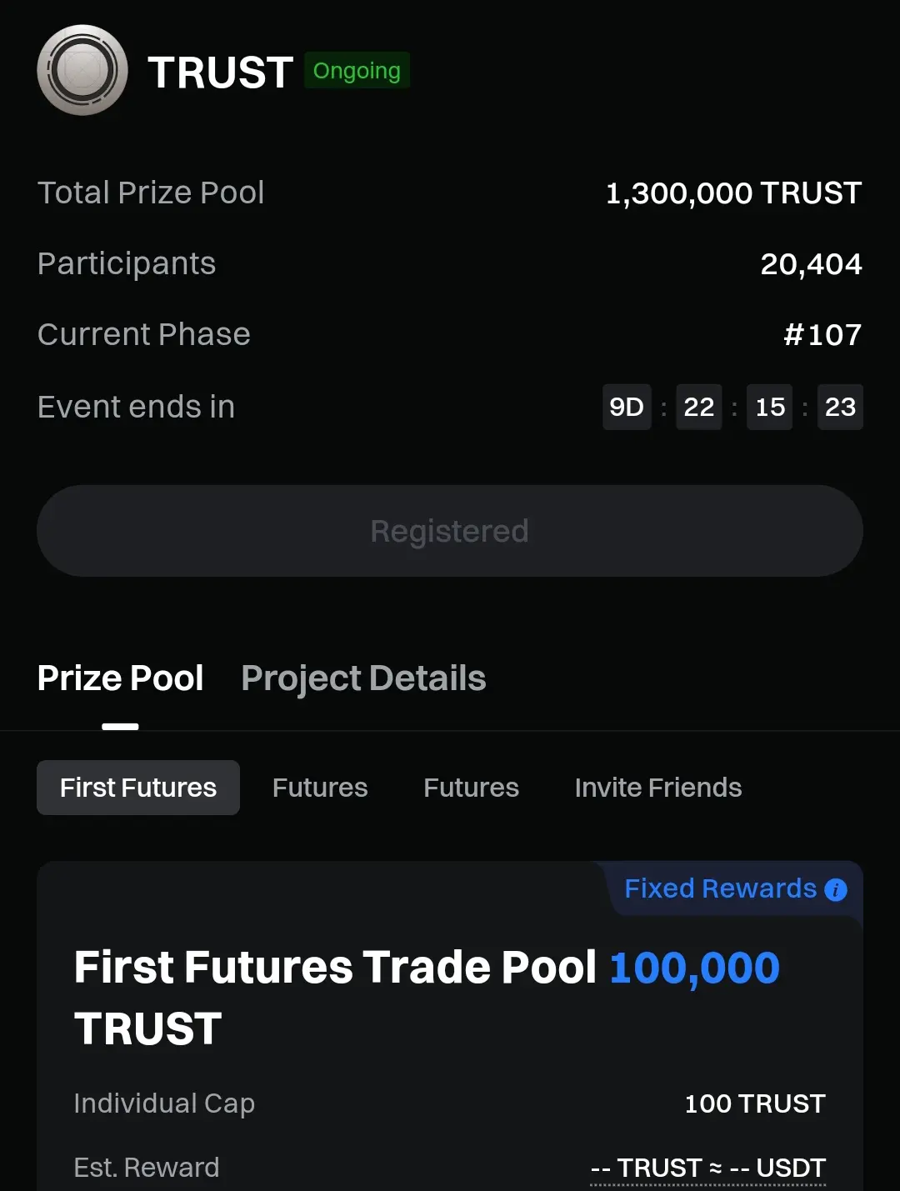Tap the 1,300,000 TRUST prize pool value
This screenshot has height=1191, width=900.
733,193
